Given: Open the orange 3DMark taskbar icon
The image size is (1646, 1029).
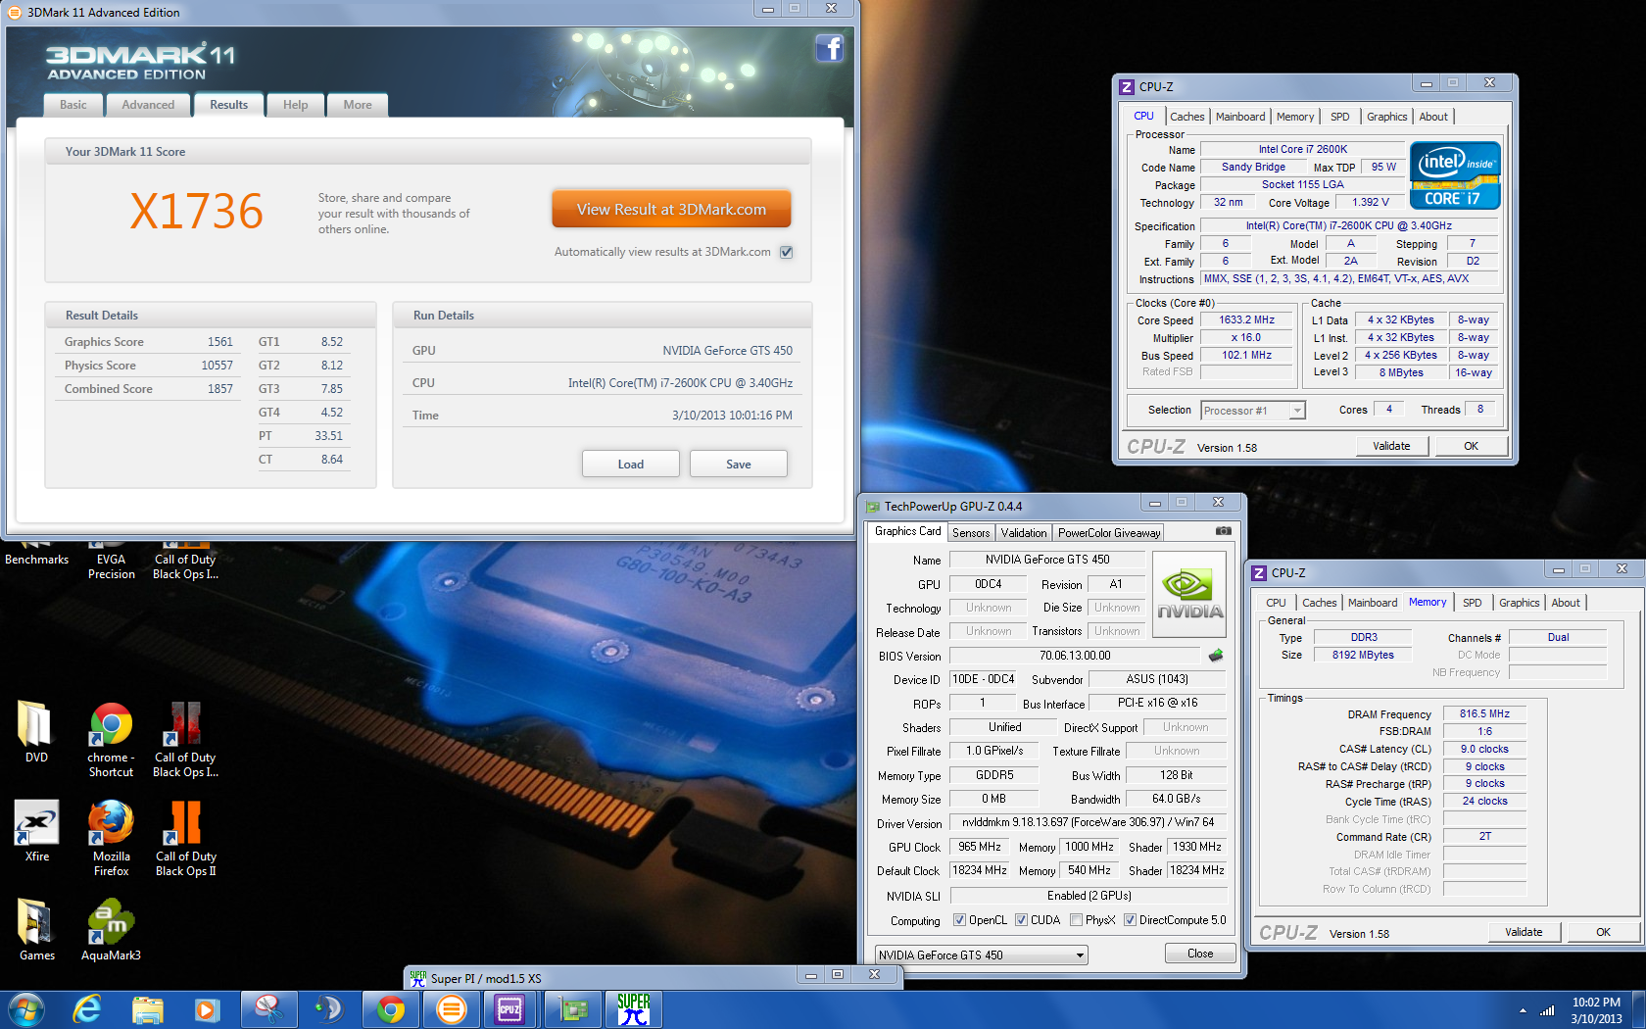Looking at the screenshot, I should 451,1009.
